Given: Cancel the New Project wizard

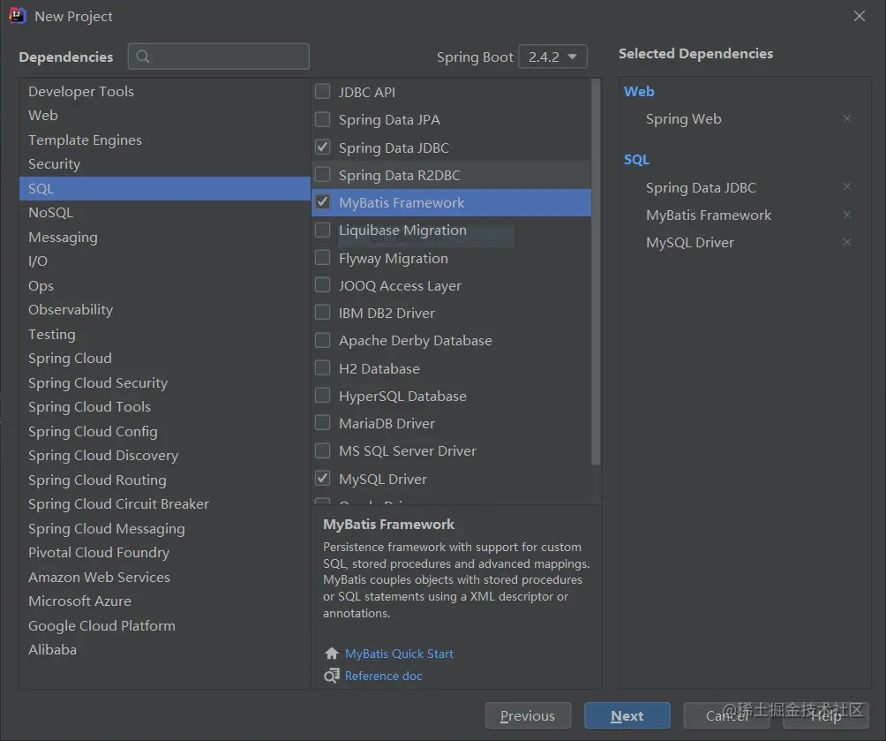Looking at the screenshot, I should pos(726,715).
